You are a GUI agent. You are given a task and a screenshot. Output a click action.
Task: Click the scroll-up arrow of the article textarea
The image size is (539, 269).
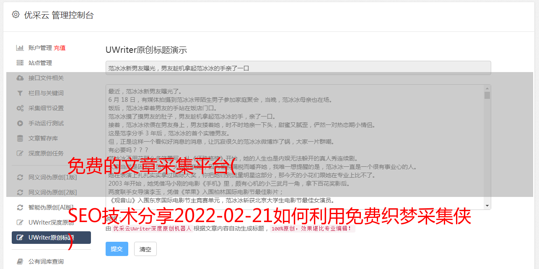pyautogui.click(x=487, y=88)
